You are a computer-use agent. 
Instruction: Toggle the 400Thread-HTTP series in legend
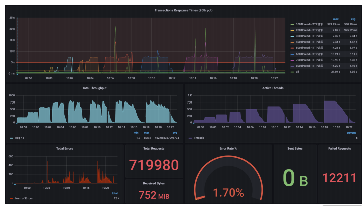pyautogui.click(x=309, y=42)
